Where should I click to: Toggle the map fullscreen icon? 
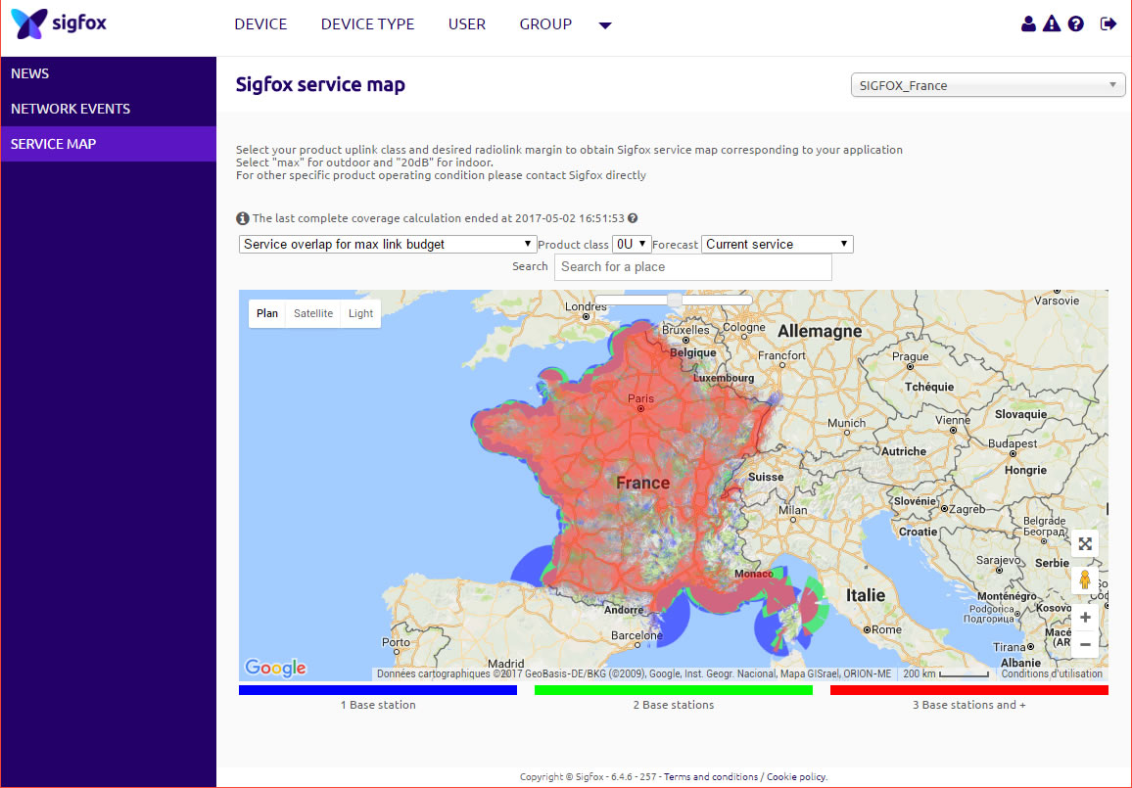(1085, 544)
